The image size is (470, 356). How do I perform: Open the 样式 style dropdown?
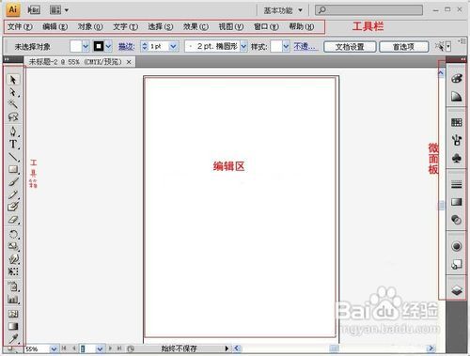coord(286,47)
